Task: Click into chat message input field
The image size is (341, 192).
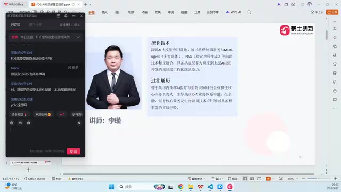Action: [45, 137]
